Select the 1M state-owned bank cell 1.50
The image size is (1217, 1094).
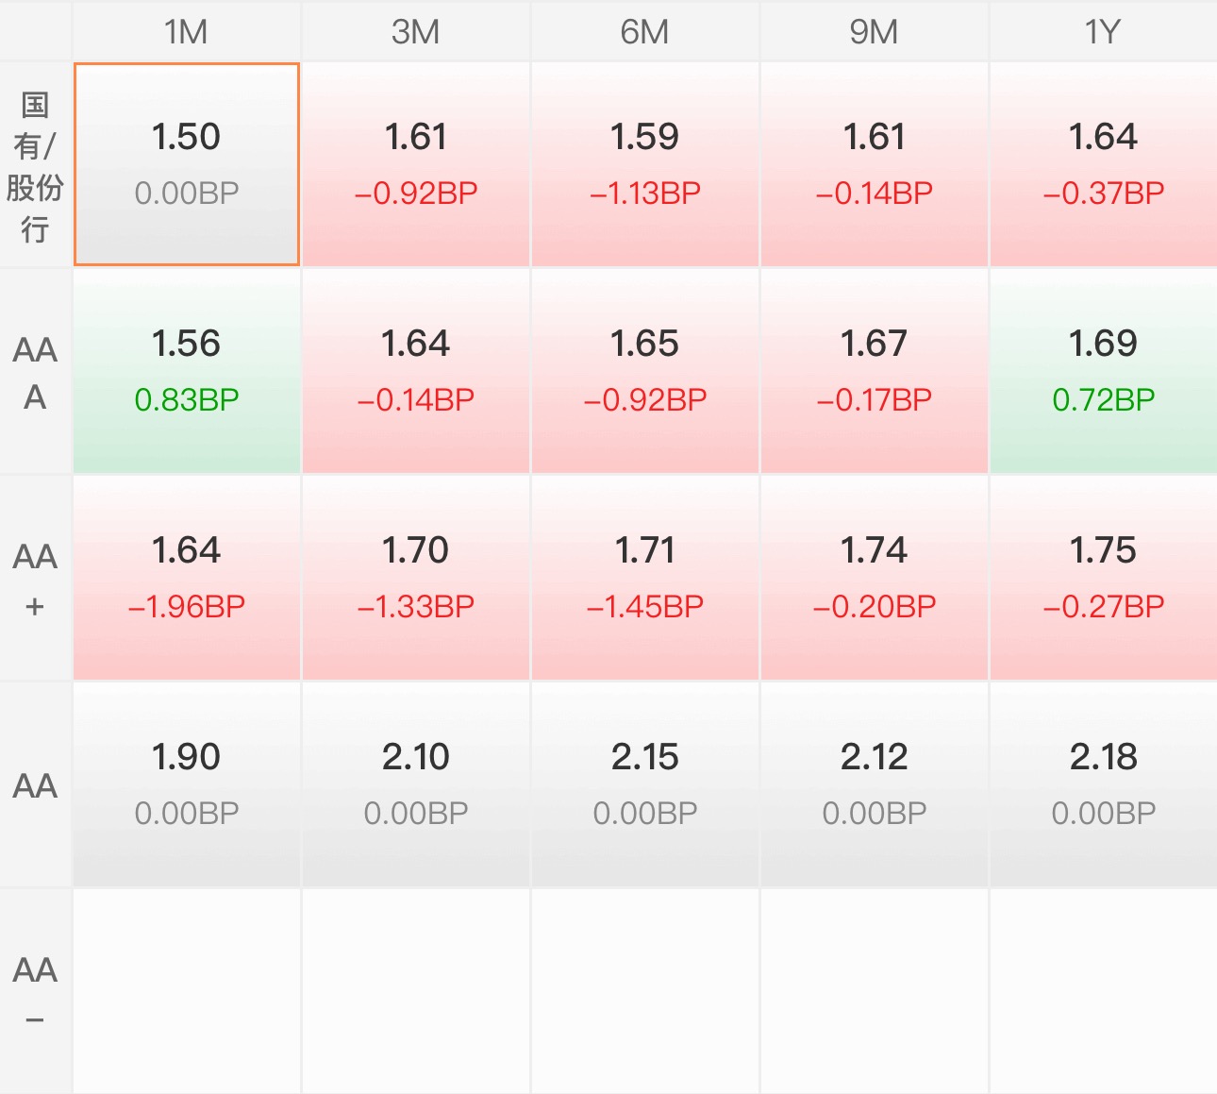(187, 164)
